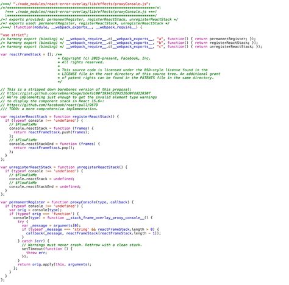The image size is (289, 285).
Task: Click the proxyConsole function name
Action: pos(83,202)
